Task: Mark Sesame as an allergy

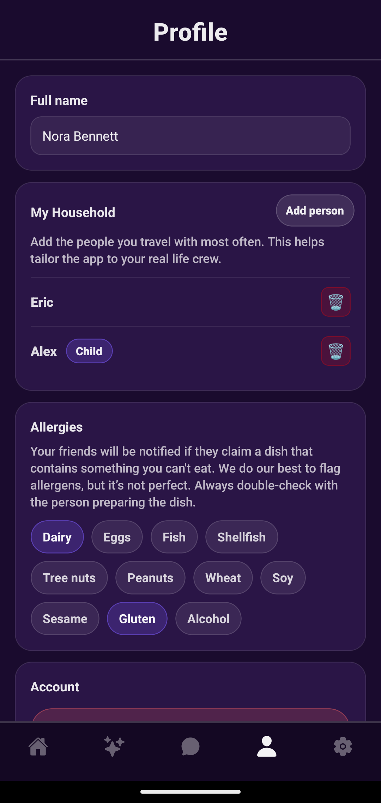Action: click(65, 619)
